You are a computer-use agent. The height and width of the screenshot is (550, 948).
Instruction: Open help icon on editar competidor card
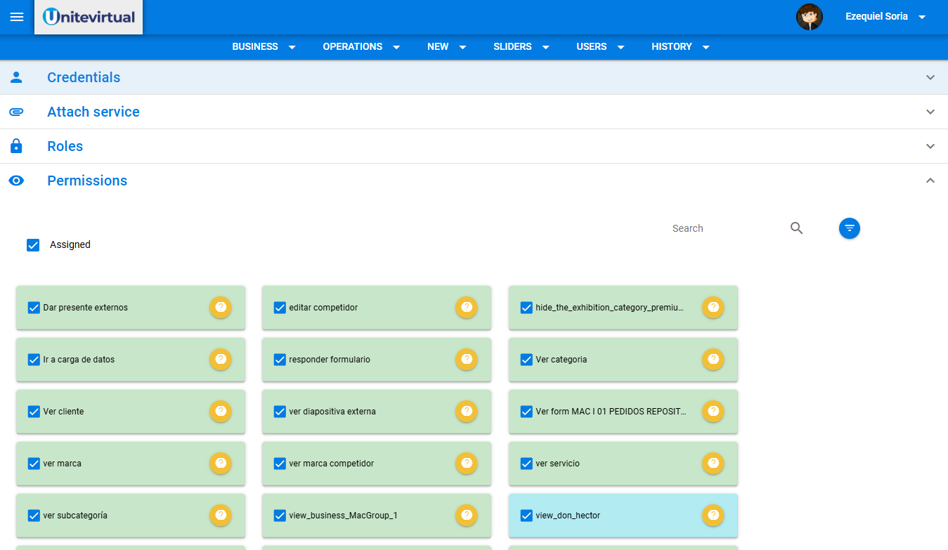coord(466,307)
